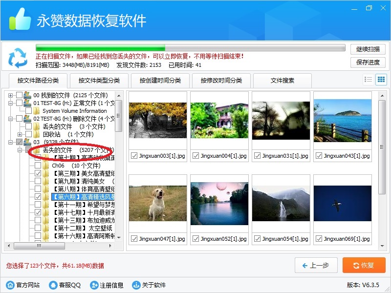
Task: Switch to thumbnail grid view icon
Action: pos(381,80)
